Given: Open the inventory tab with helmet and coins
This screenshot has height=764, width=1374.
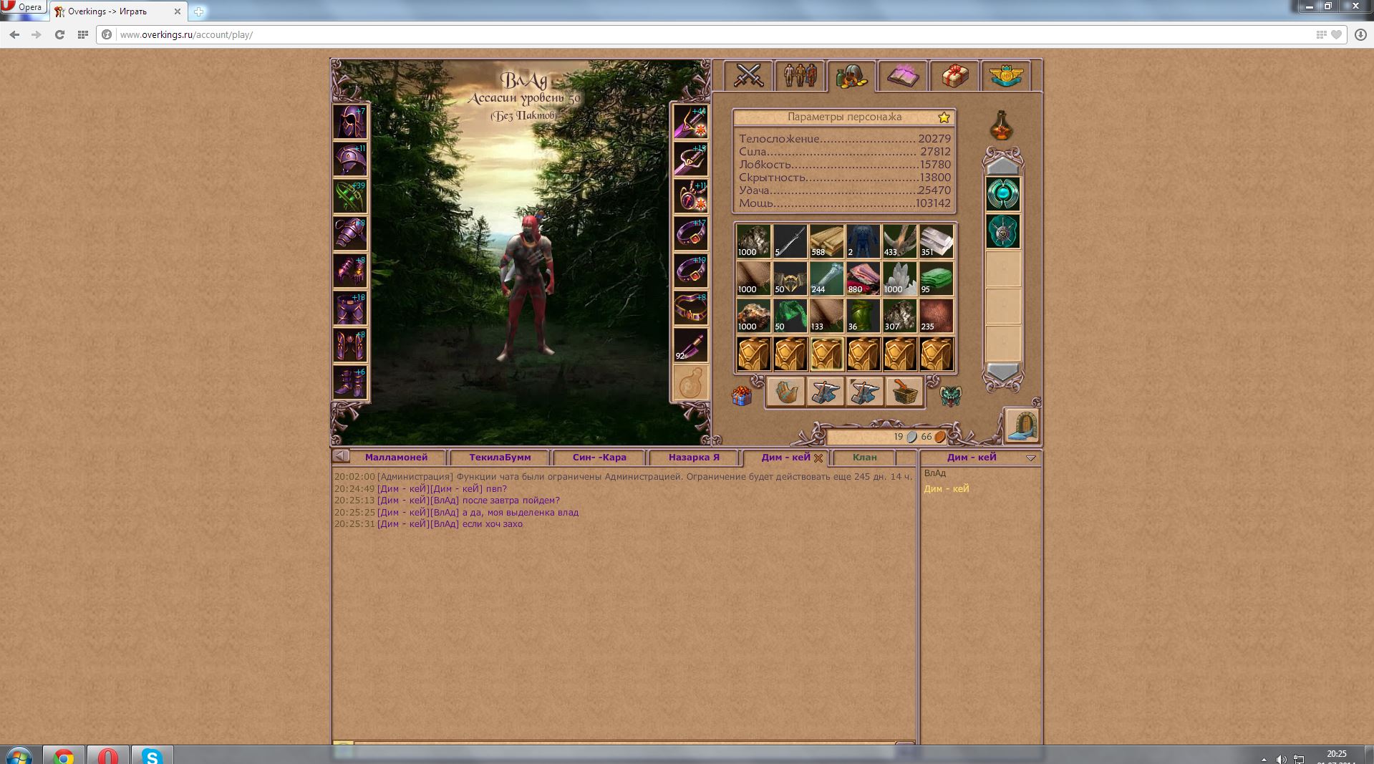Looking at the screenshot, I should coord(851,76).
